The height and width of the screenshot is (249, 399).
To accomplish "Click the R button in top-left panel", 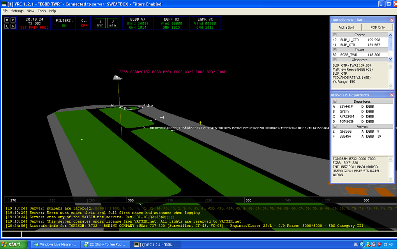I will coord(13,26).
